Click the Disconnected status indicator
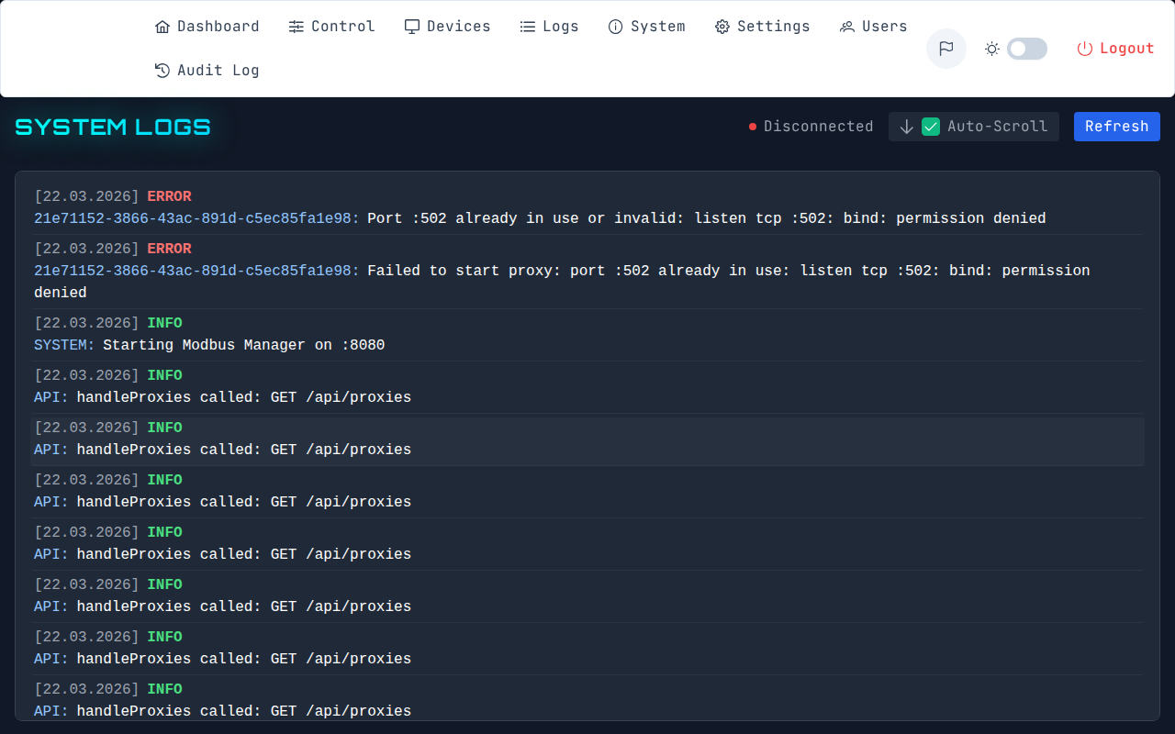 [x=811, y=127]
